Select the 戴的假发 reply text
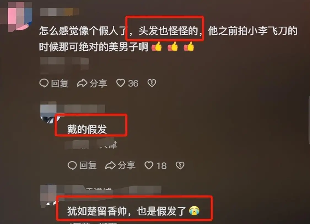 tap(87, 129)
